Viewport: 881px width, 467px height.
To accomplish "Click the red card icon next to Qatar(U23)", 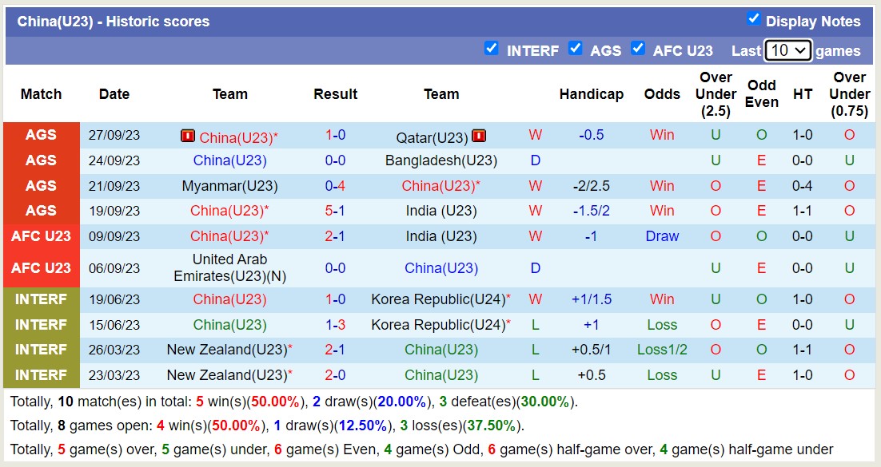I will (x=479, y=137).
